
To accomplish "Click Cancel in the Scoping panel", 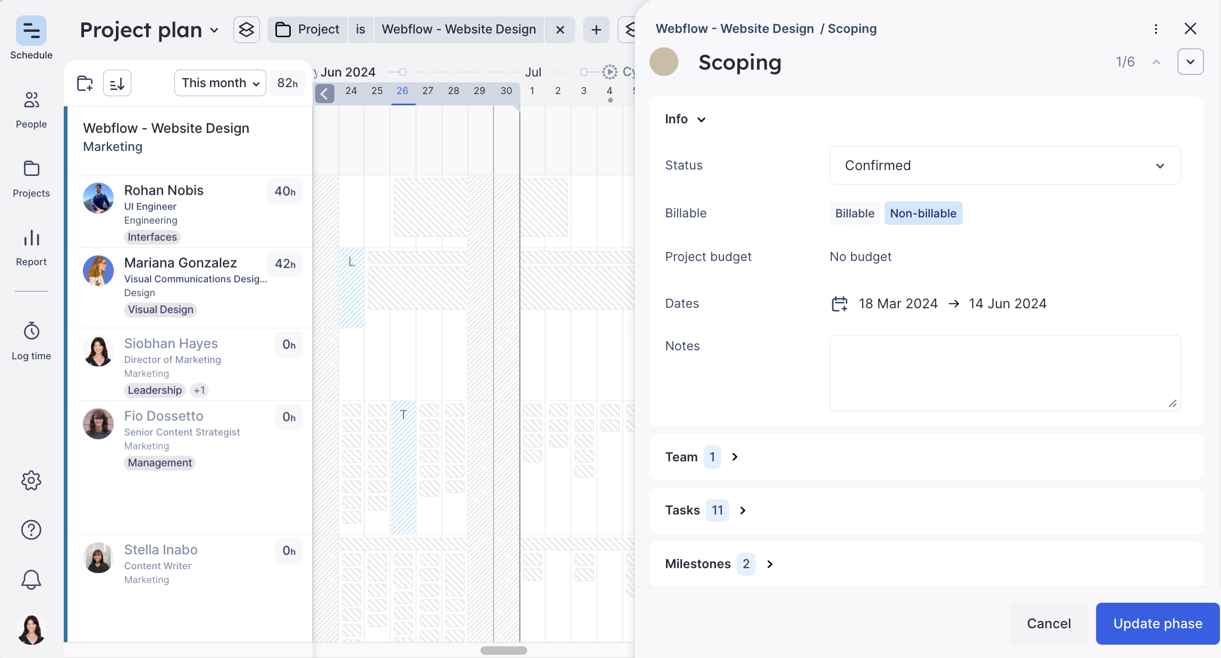I will coord(1048,623).
